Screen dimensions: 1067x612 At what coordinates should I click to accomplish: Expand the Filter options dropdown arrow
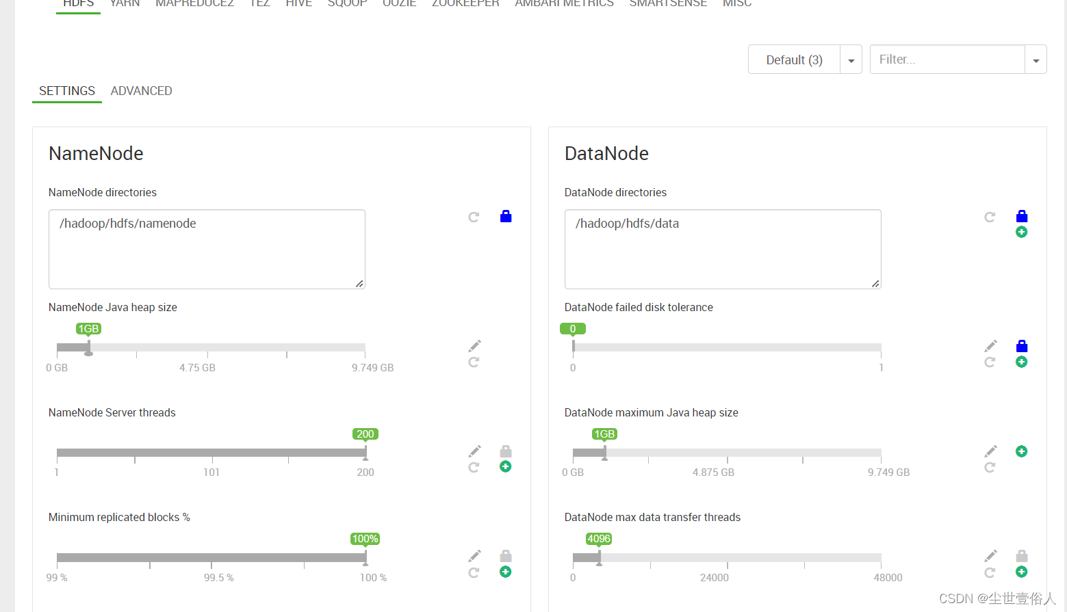pos(1036,59)
